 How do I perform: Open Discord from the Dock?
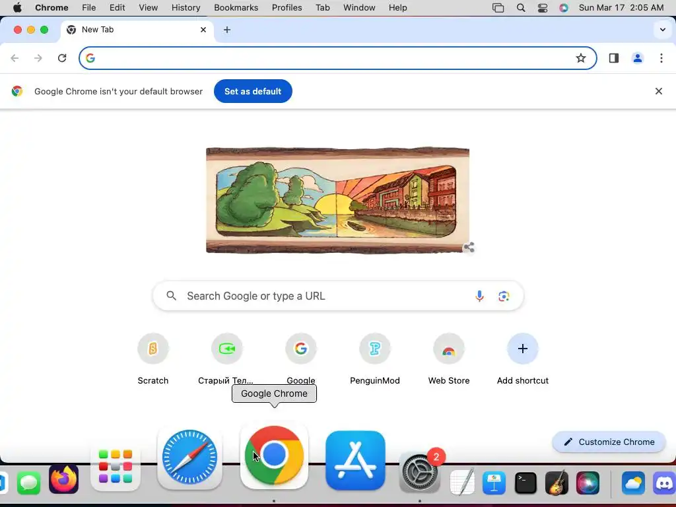[x=664, y=483]
